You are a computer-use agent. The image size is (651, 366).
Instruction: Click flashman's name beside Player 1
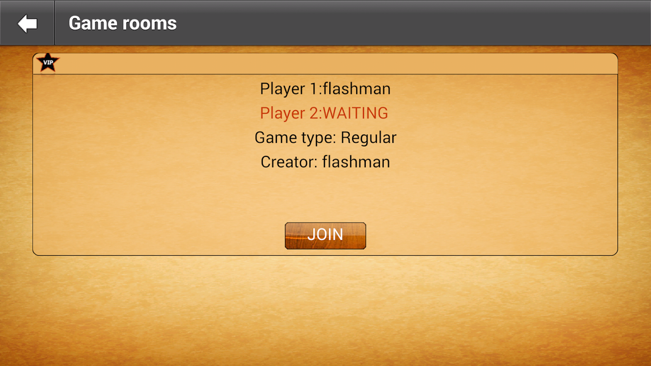pos(357,89)
